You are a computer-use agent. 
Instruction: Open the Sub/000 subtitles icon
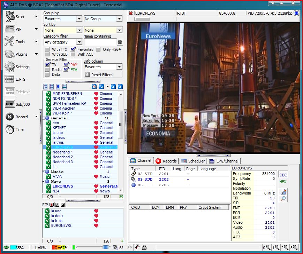click(x=10, y=104)
